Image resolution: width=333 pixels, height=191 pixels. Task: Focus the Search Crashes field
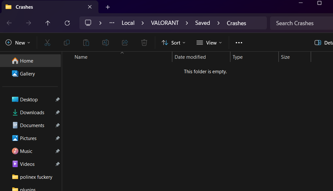(x=302, y=23)
